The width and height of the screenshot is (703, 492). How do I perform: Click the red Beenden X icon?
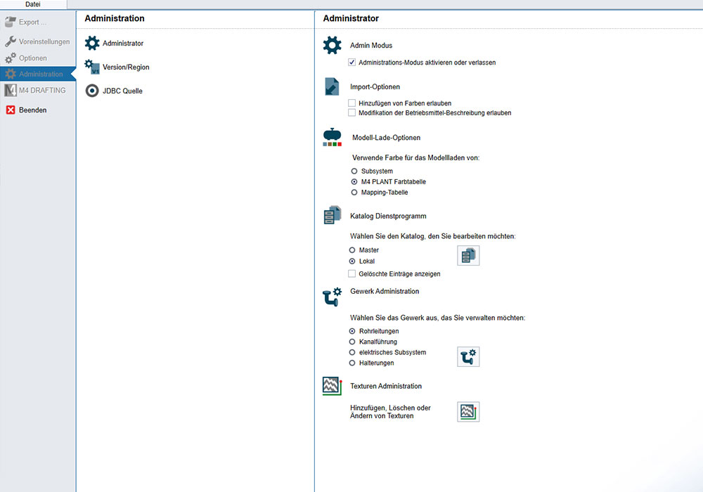(x=11, y=110)
